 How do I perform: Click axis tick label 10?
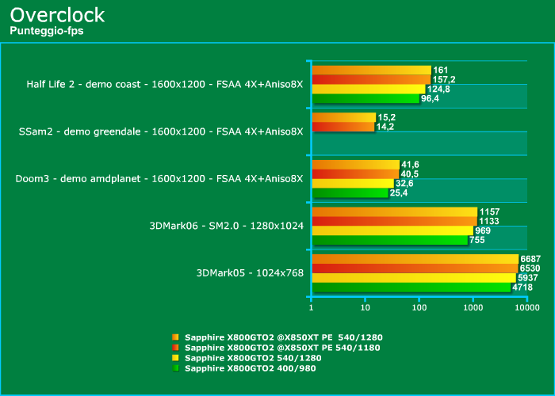click(365, 307)
